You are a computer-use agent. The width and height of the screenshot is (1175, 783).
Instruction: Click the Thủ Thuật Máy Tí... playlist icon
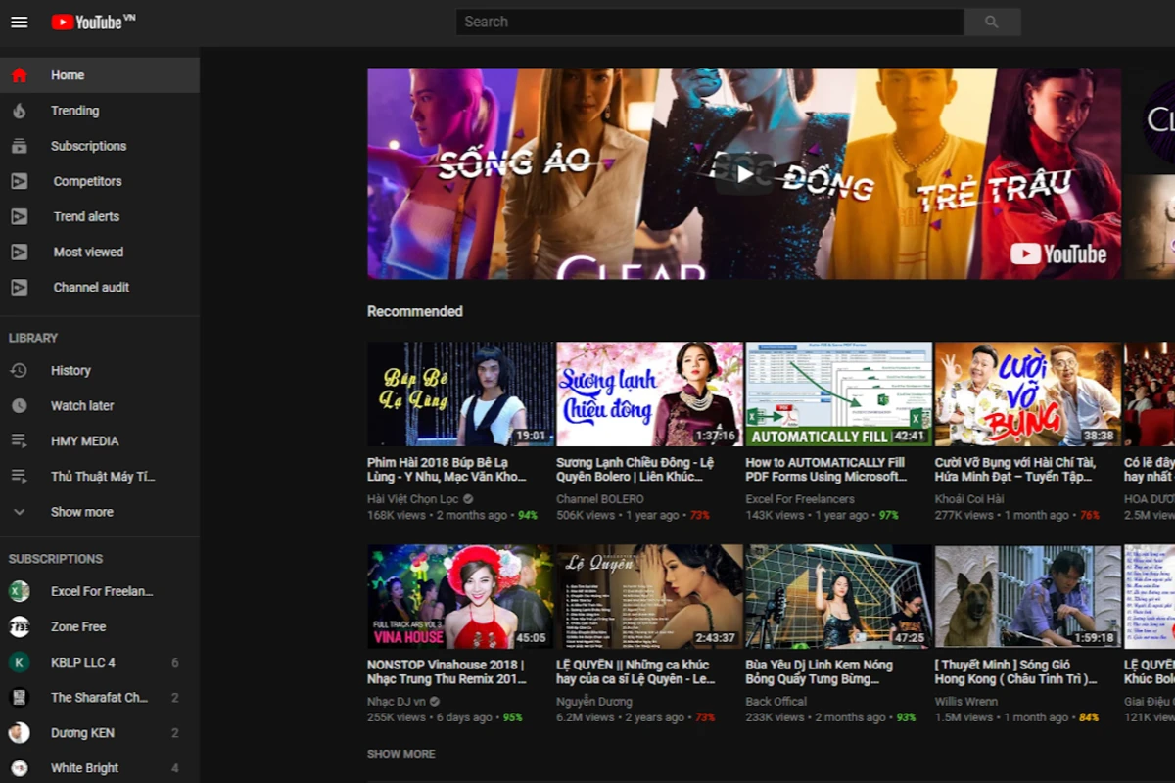20,477
